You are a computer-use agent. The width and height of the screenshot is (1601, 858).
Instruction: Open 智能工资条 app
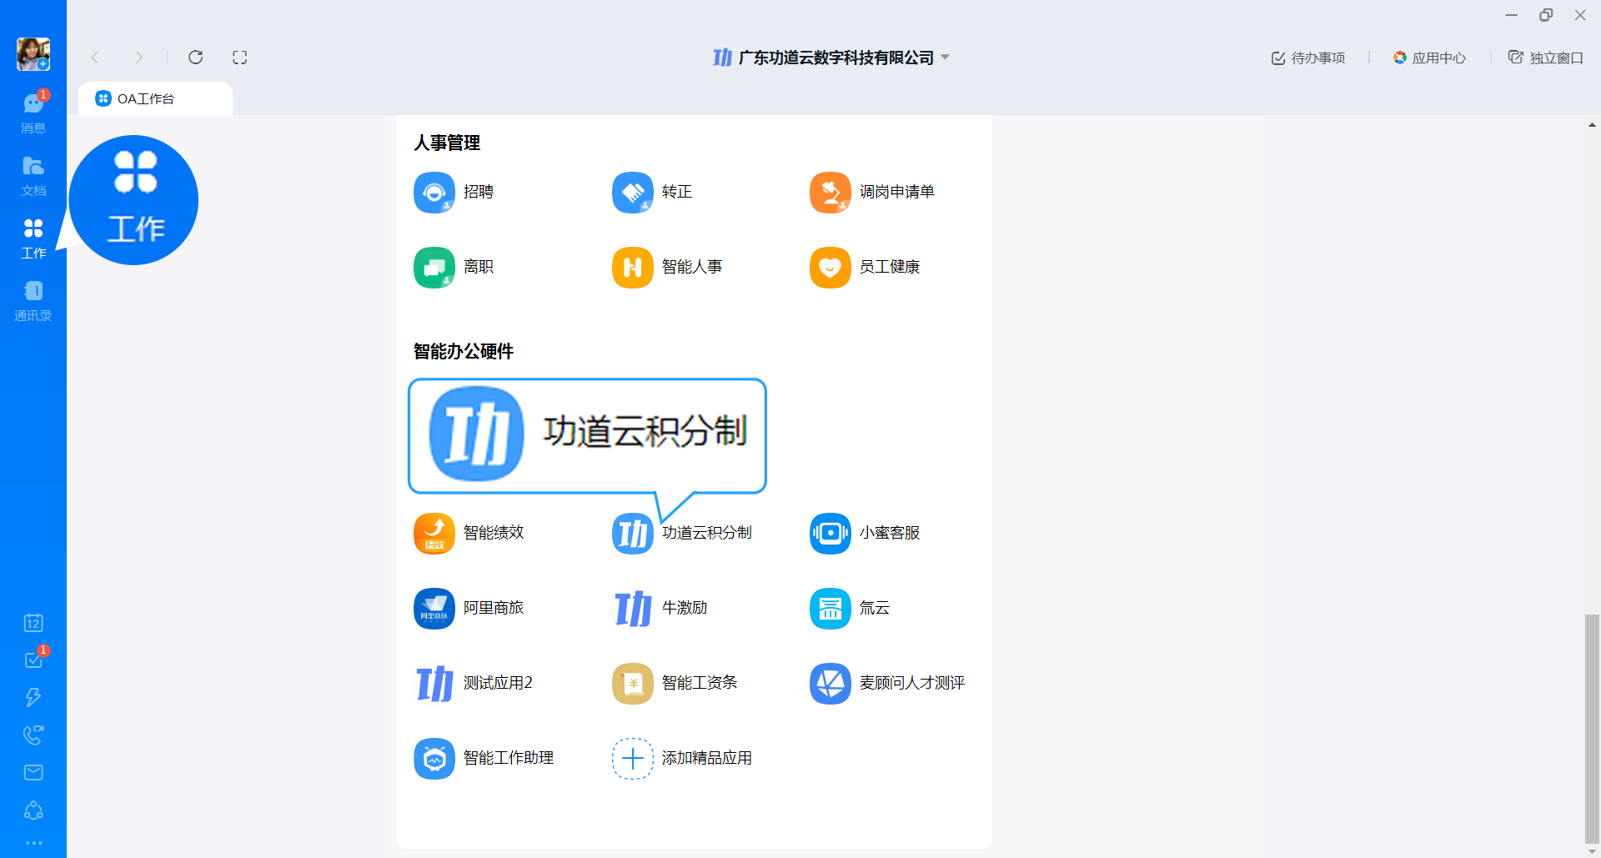pos(633,684)
